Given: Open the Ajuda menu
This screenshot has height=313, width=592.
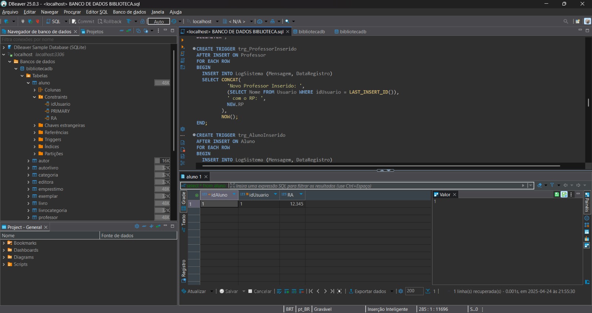Looking at the screenshot, I should 175,12.
